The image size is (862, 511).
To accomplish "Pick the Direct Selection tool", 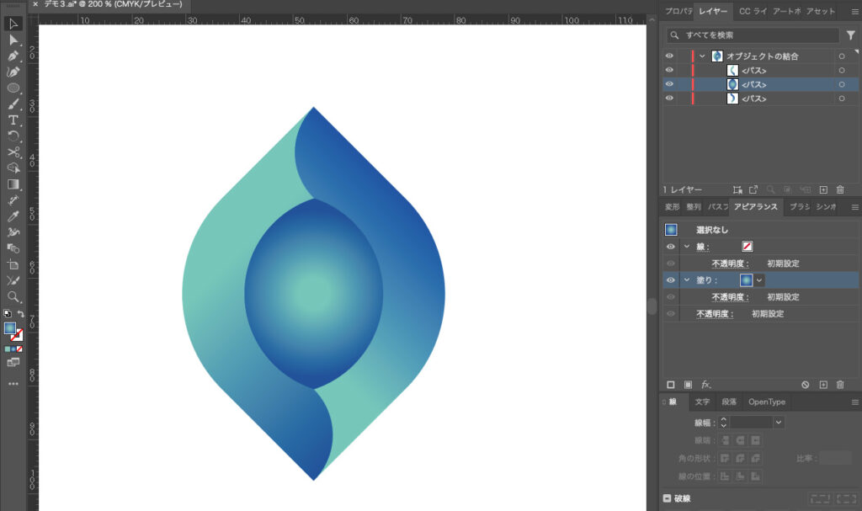I will pos(13,40).
